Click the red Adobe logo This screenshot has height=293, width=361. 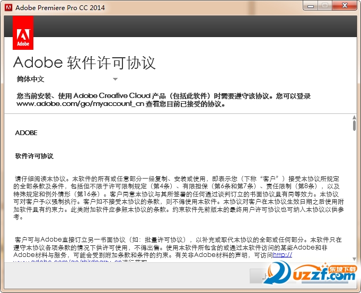click(23, 33)
